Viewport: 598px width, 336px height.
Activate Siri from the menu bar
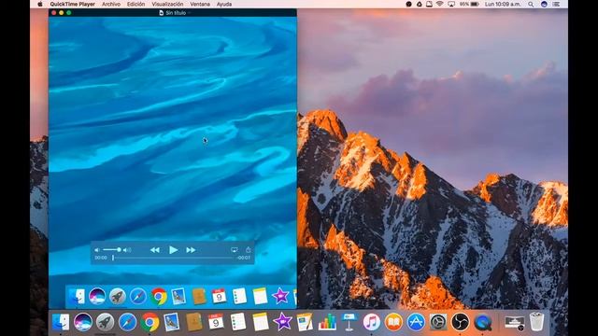point(544,4)
